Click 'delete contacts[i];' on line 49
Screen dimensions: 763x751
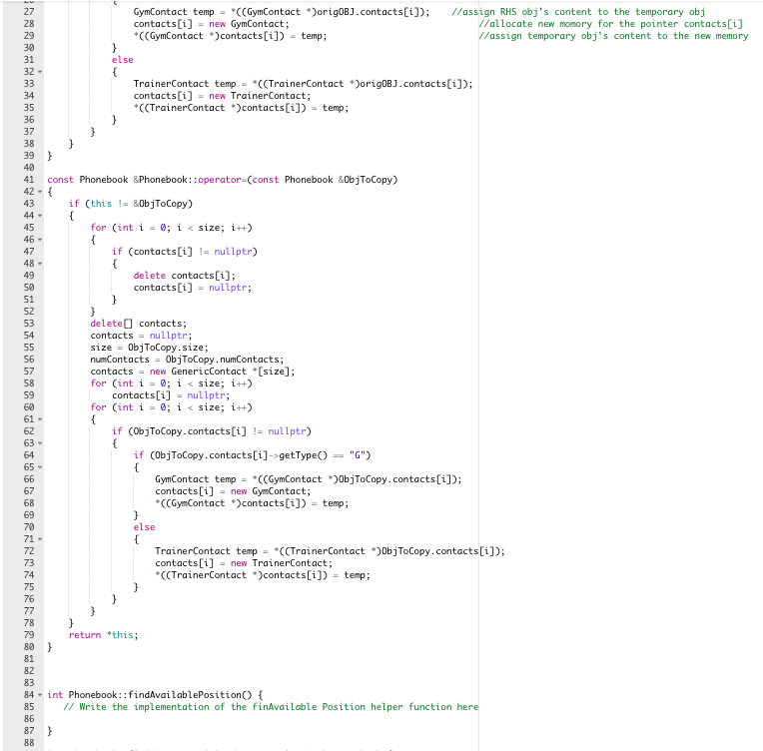185,276
